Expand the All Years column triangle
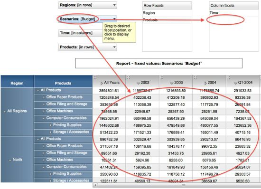This screenshot has width=261, height=189. [x=102, y=83]
